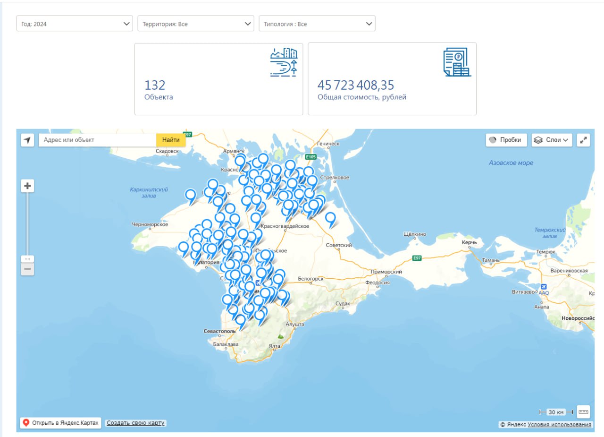Image resolution: width=604 pixels, height=437 pixels.
Task: Open the Год: 2024 dropdown
Action: point(75,24)
